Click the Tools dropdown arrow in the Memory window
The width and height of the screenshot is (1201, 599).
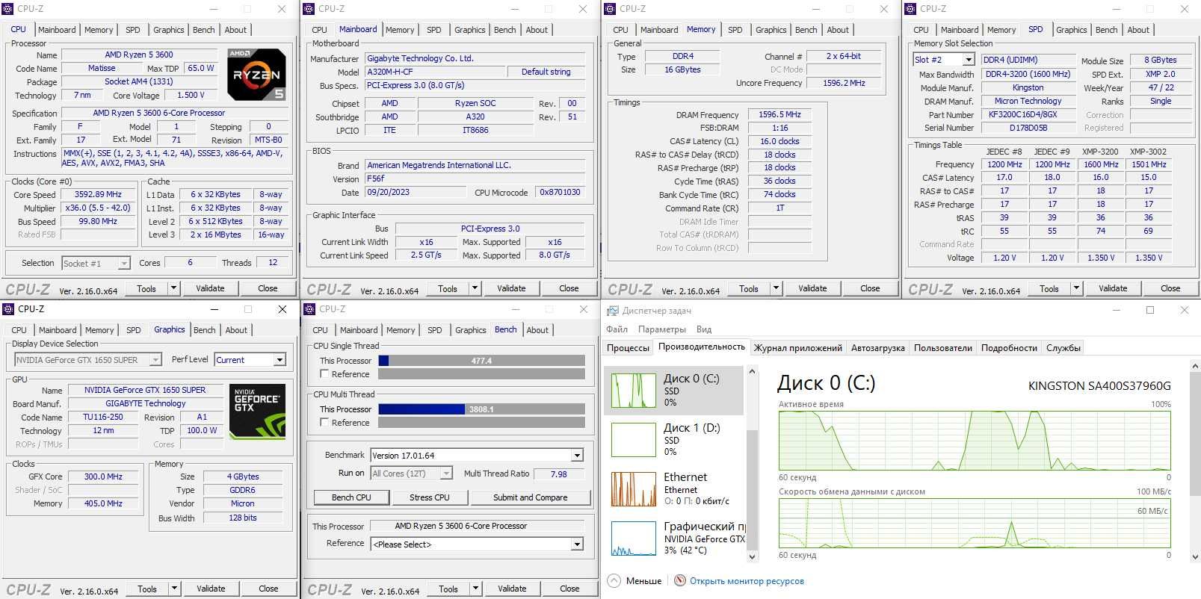pos(776,288)
